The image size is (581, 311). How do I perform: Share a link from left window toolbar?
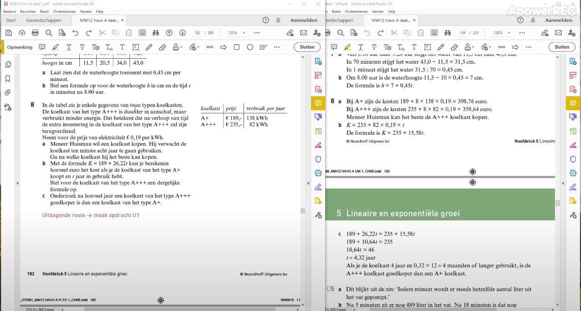click(x=290, y=33)
